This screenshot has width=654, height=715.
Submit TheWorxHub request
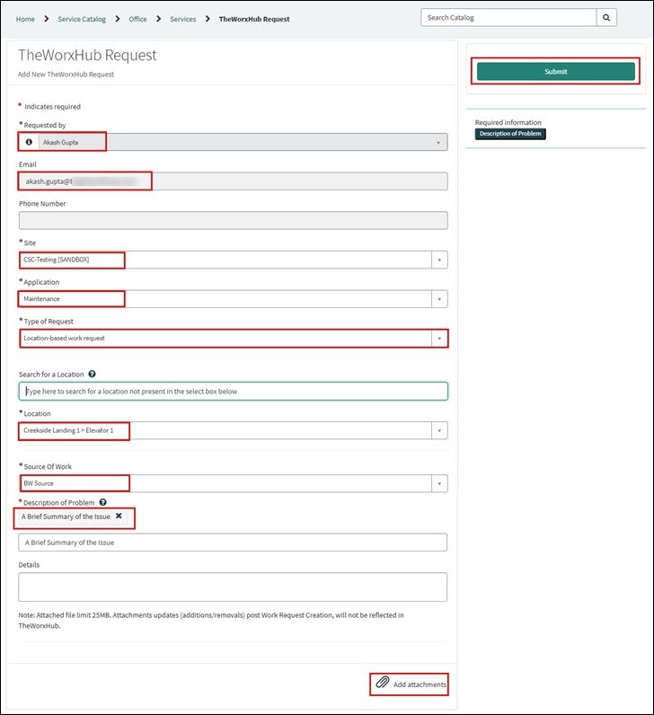click(555, 72)
